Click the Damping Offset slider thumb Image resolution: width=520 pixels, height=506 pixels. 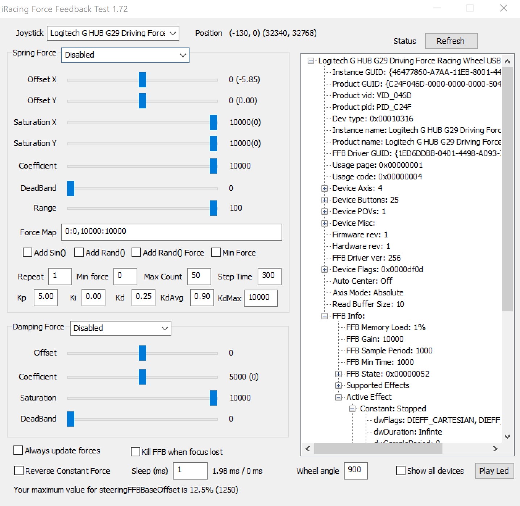pyautogui.click(x=142, y=353)
